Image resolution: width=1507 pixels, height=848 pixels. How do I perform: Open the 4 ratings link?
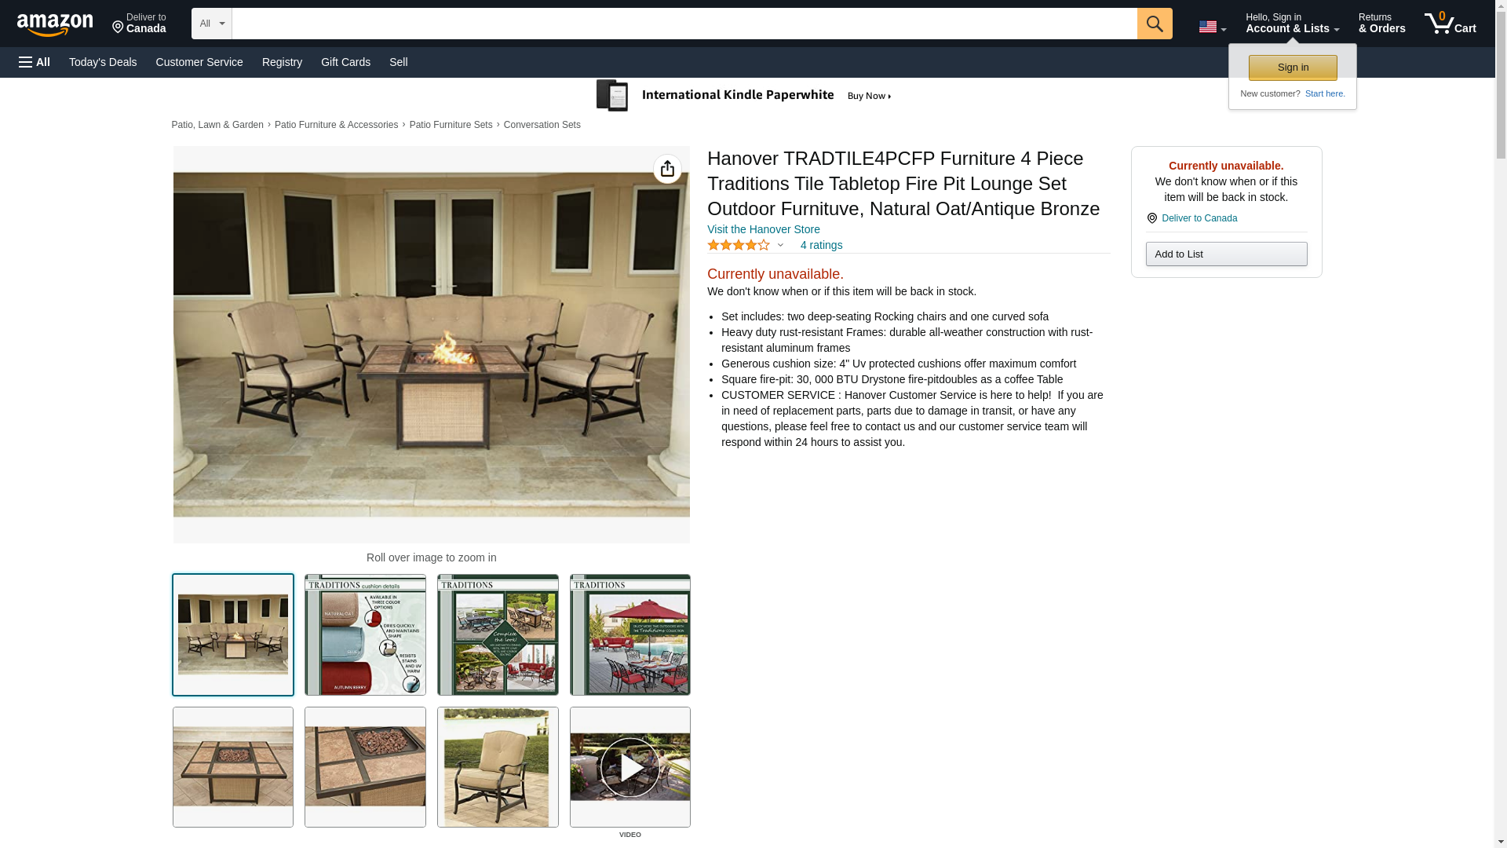point(821,245)
